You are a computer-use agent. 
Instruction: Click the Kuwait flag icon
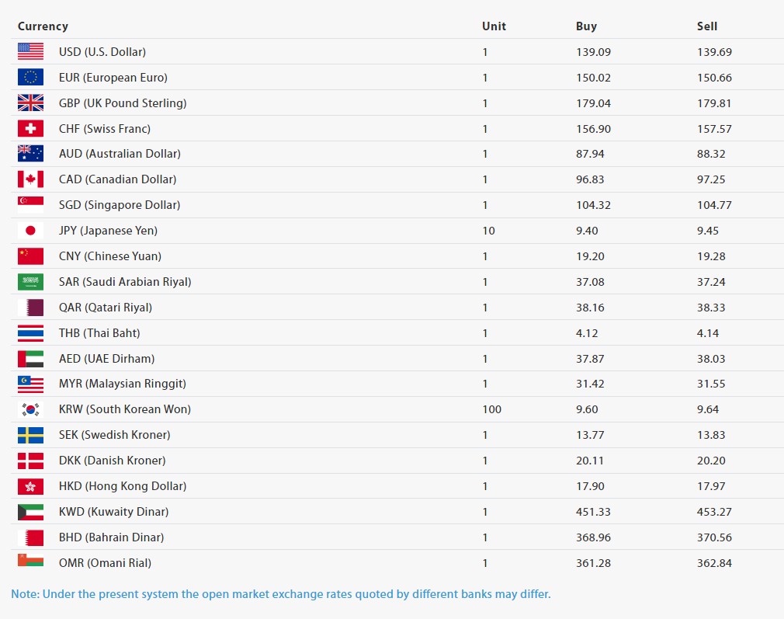[30, 512]
